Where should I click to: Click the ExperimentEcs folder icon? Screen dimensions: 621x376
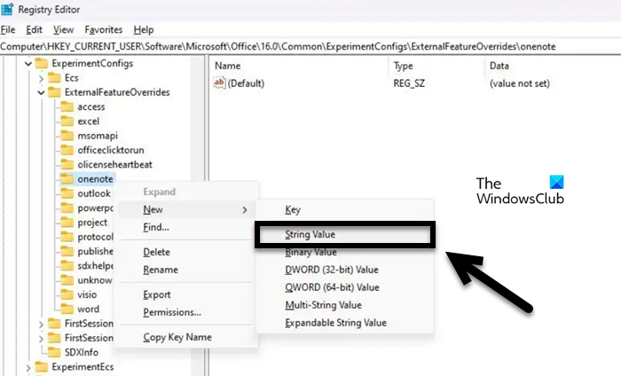[41, 367]
